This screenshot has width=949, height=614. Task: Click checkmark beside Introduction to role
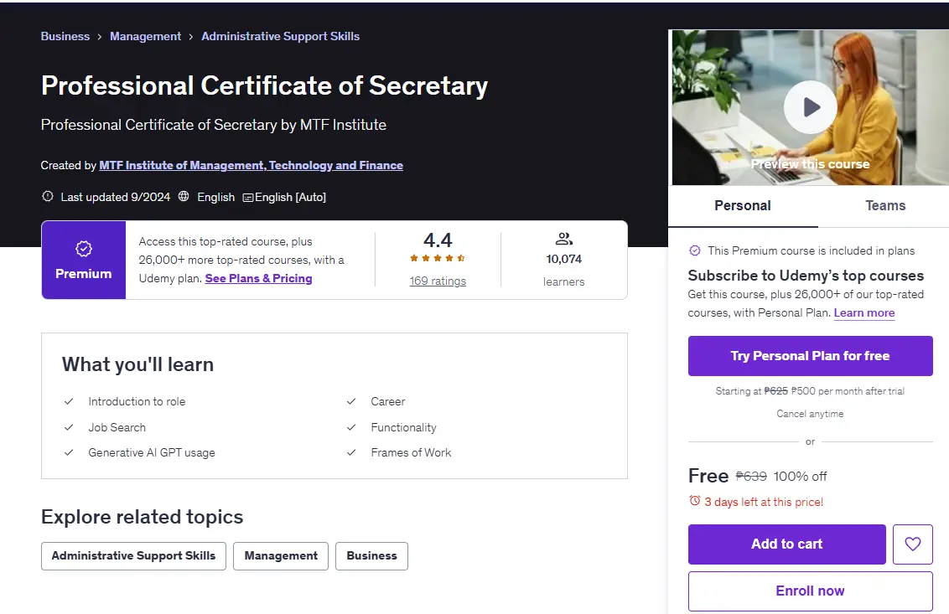[x=69, y=401]
